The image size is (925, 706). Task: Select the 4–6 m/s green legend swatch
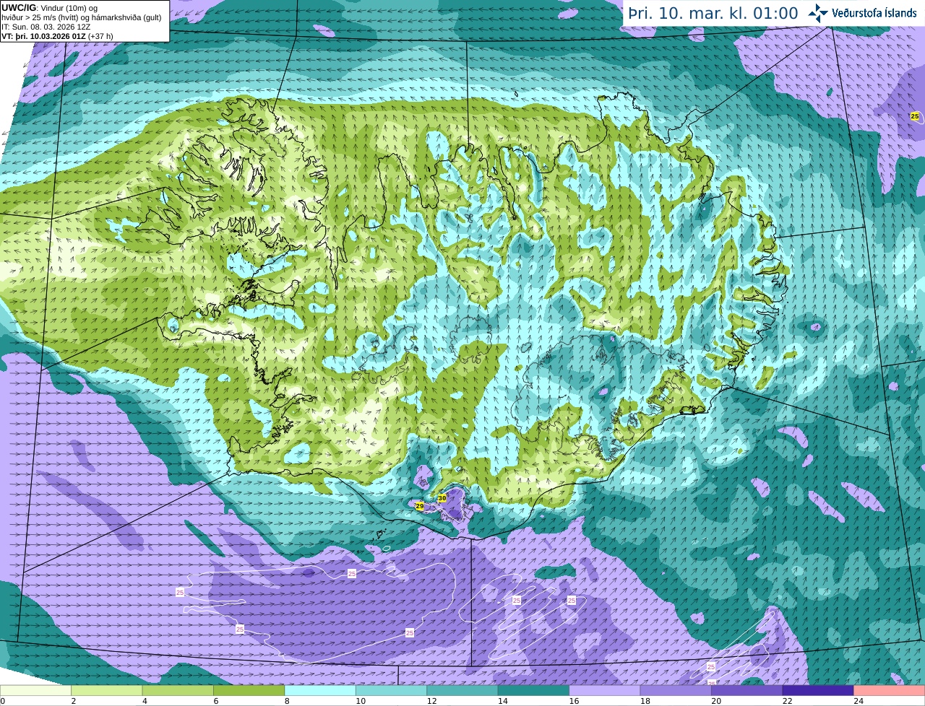[178, 690]
